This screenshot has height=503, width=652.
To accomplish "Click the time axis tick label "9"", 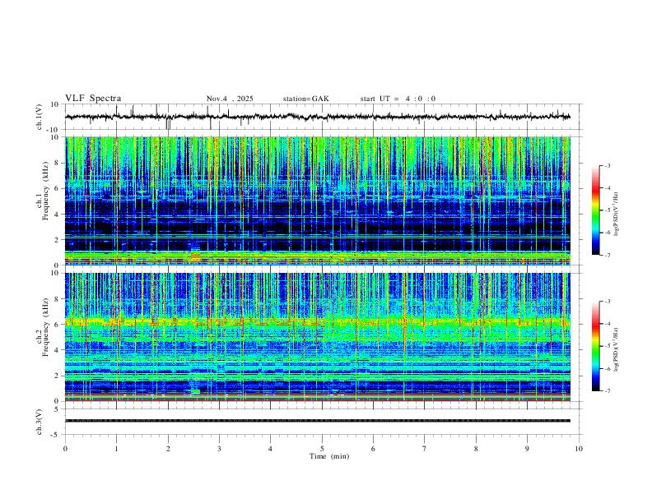I will 527,449.
